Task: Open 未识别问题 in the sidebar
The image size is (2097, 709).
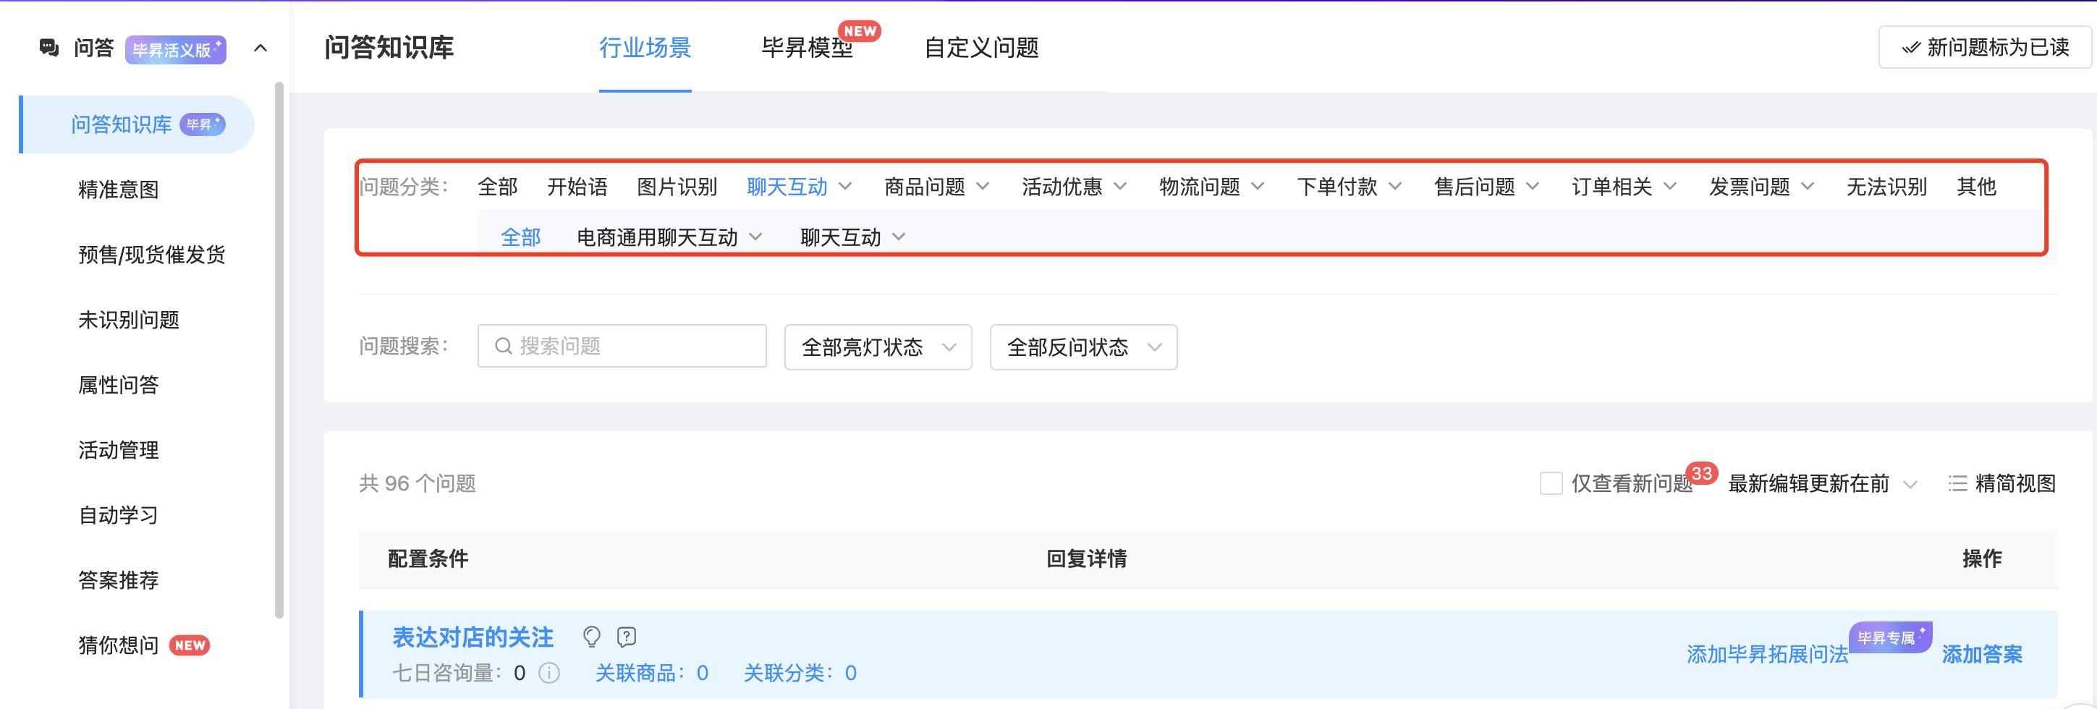Action: pos(129,320)
